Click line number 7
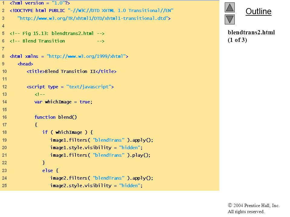The image size is (290, 217). point(3,49)
